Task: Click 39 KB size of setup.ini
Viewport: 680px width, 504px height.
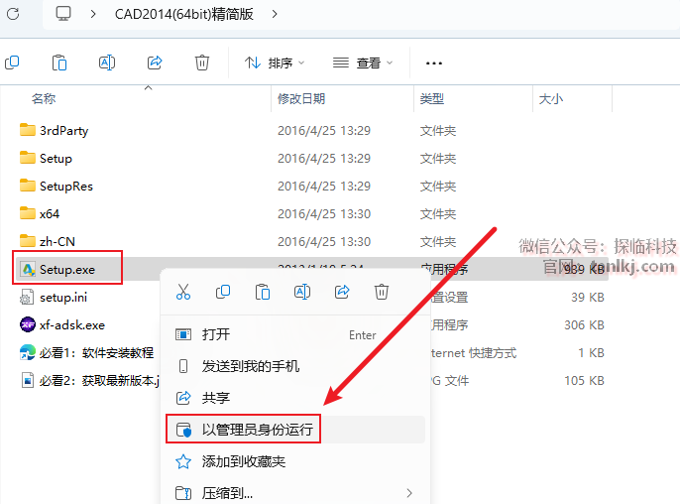Action: 588,298
